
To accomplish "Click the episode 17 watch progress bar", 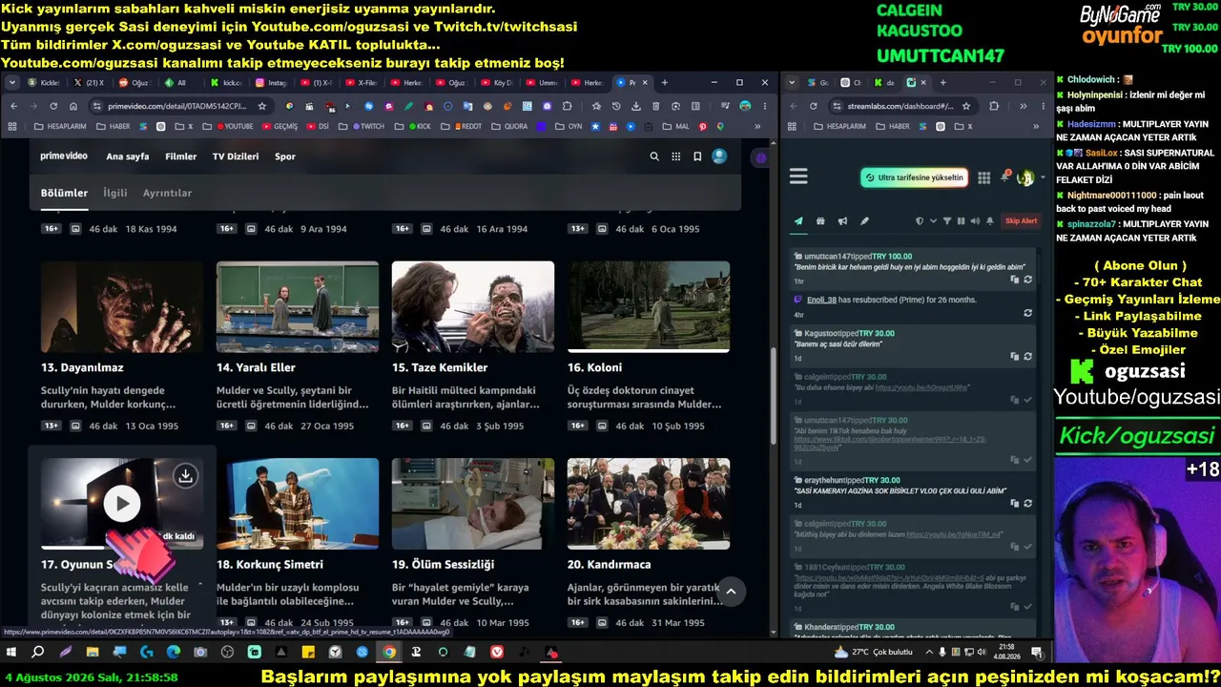I will click(x=122, y=548).
